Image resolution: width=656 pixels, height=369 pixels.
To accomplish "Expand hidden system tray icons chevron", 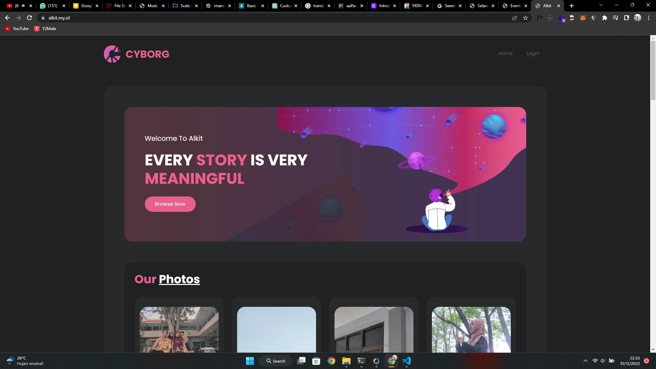I will click(586, 361).
